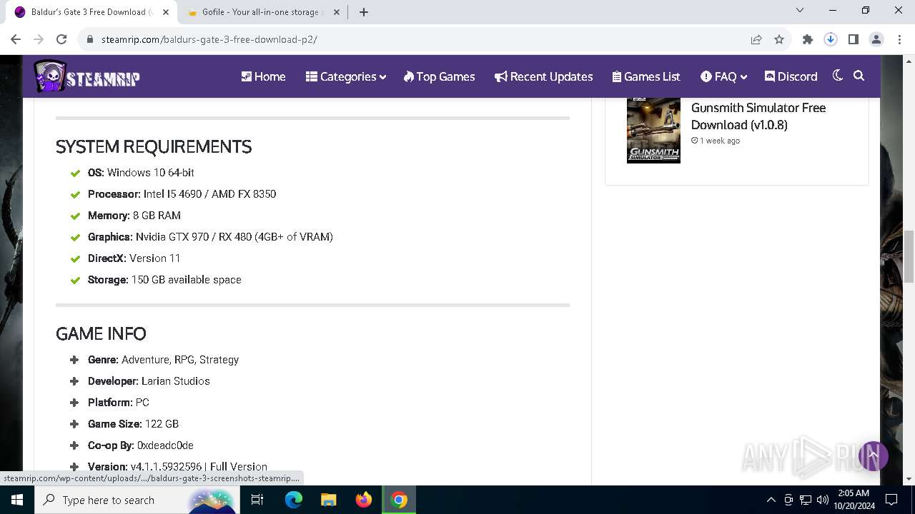The height and width of the screenshot is (514, 915).
Task: Open the Chrome profile avatar
Action: point(876,39)
